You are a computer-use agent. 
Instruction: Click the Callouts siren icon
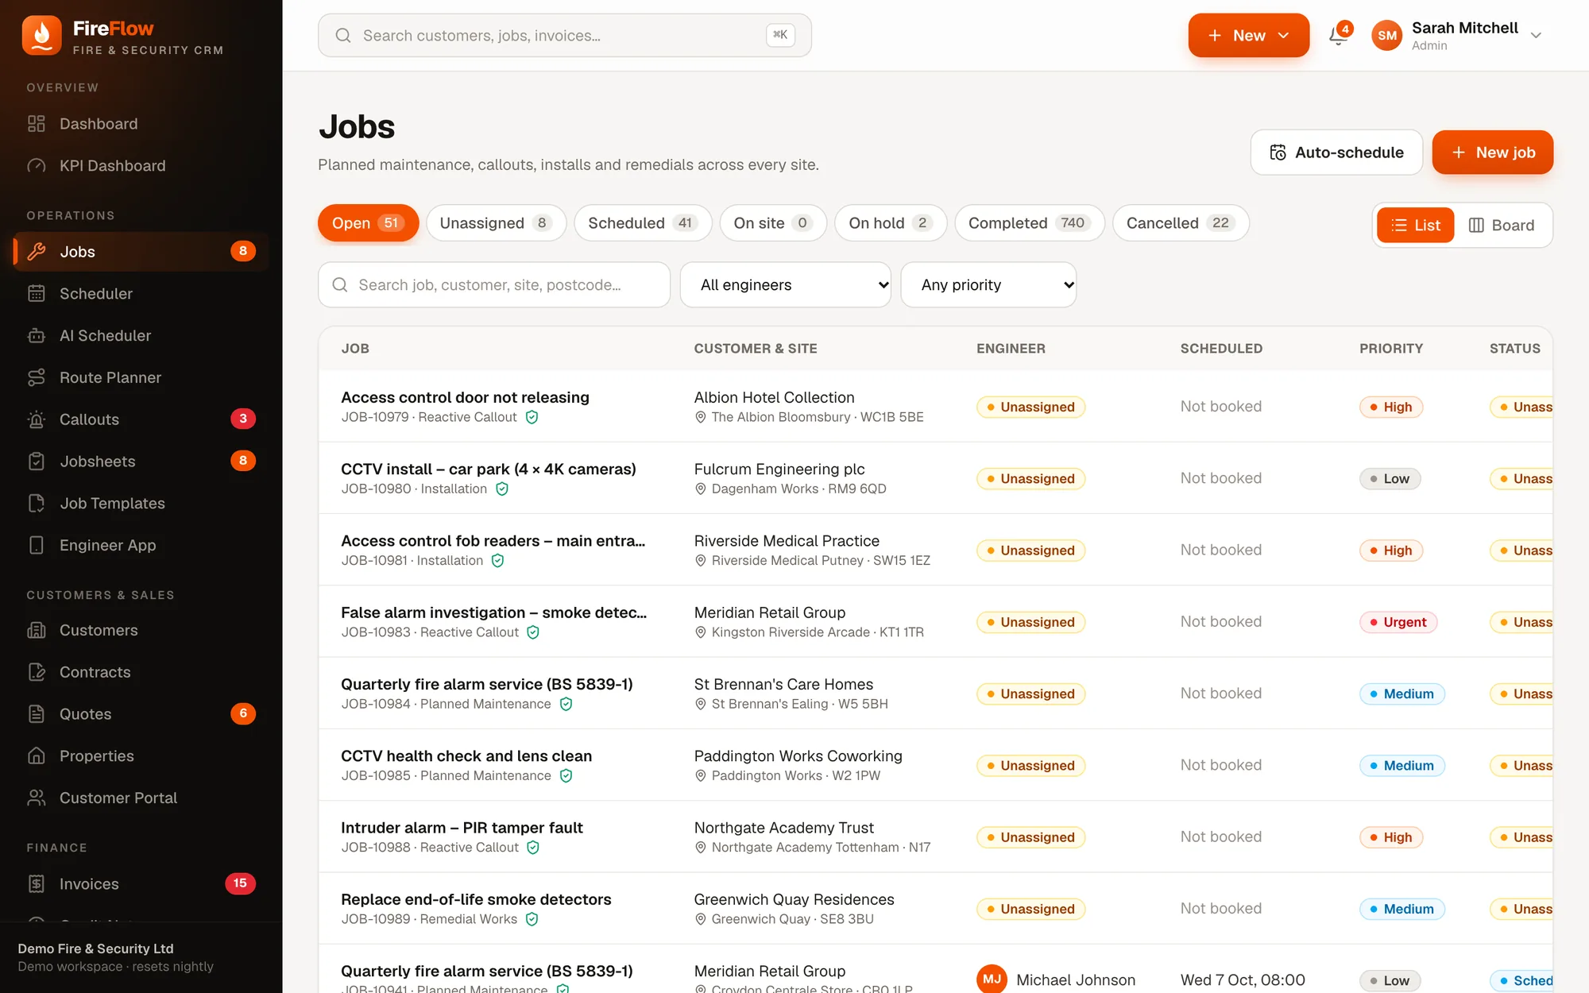37,419
